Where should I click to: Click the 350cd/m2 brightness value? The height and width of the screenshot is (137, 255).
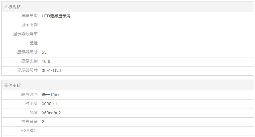(x=51, y=113)
